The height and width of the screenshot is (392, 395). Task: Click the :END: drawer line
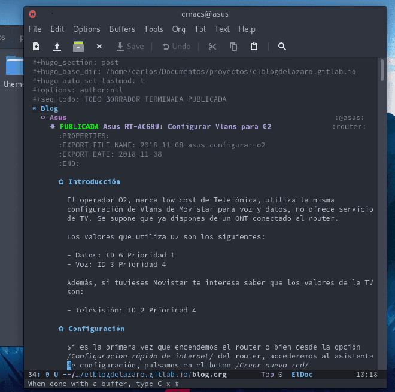tap(69, 163)
